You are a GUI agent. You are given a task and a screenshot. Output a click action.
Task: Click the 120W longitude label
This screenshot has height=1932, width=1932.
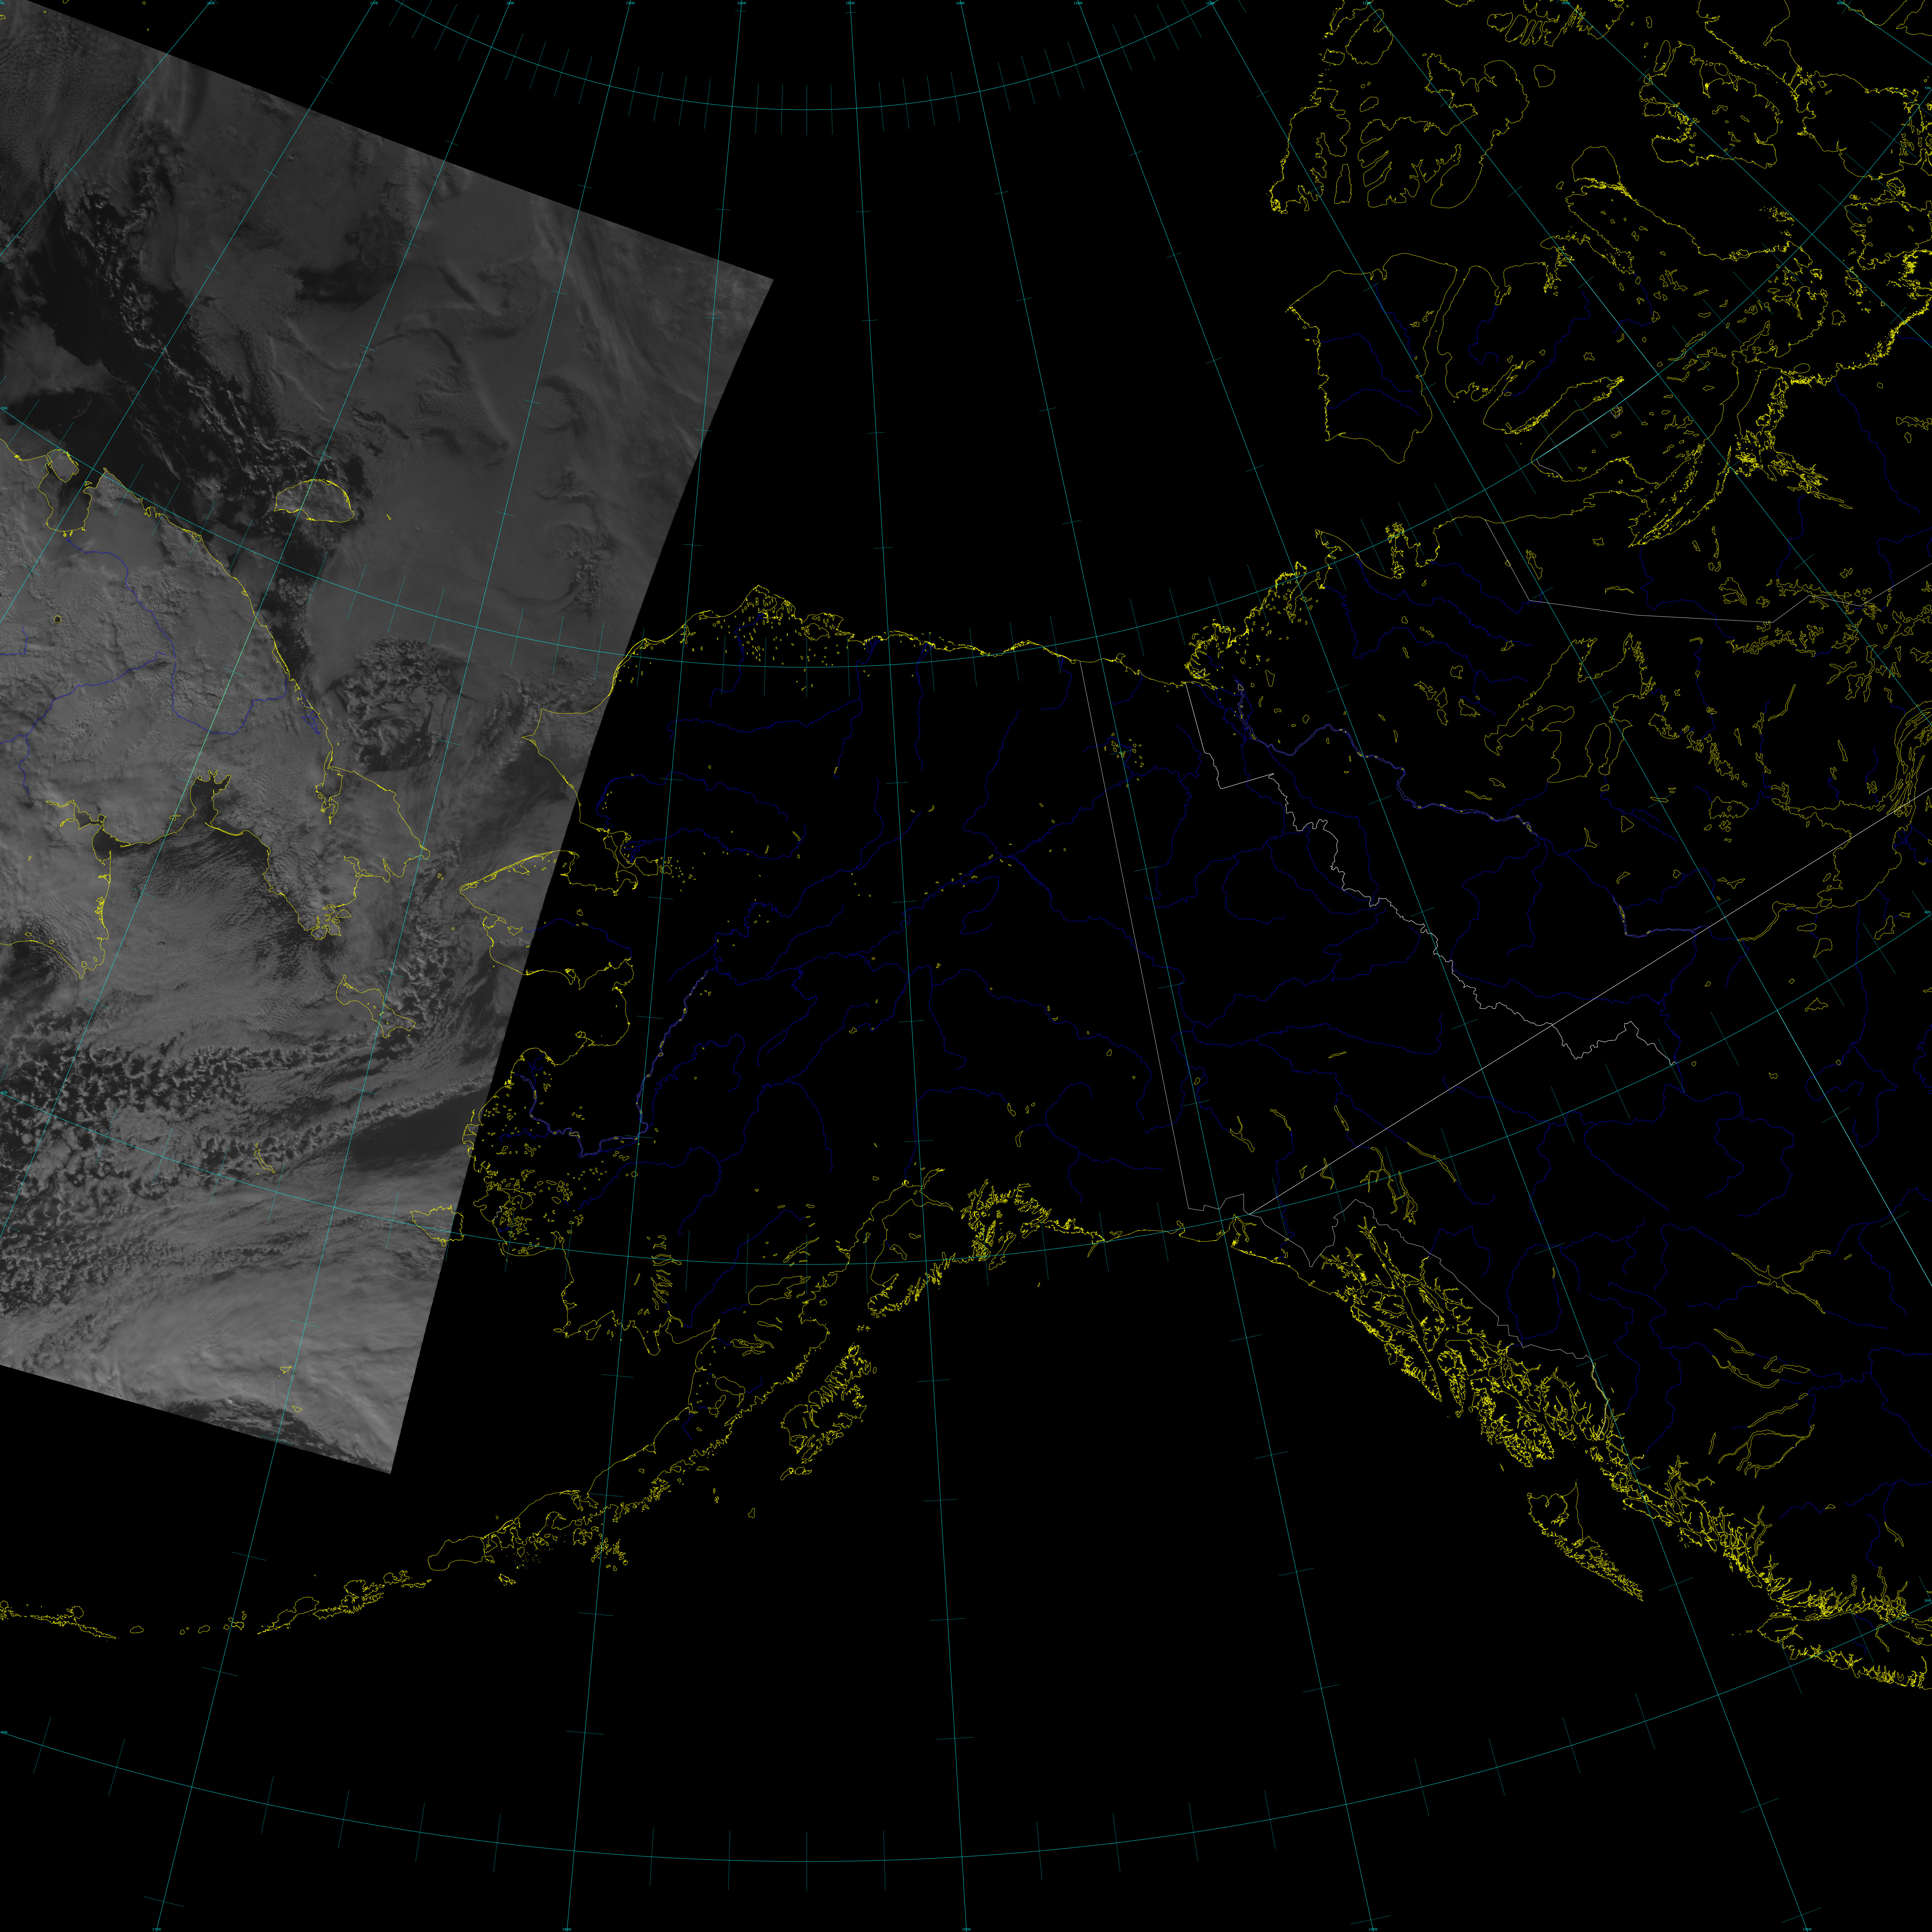[x=1210, y=3]
